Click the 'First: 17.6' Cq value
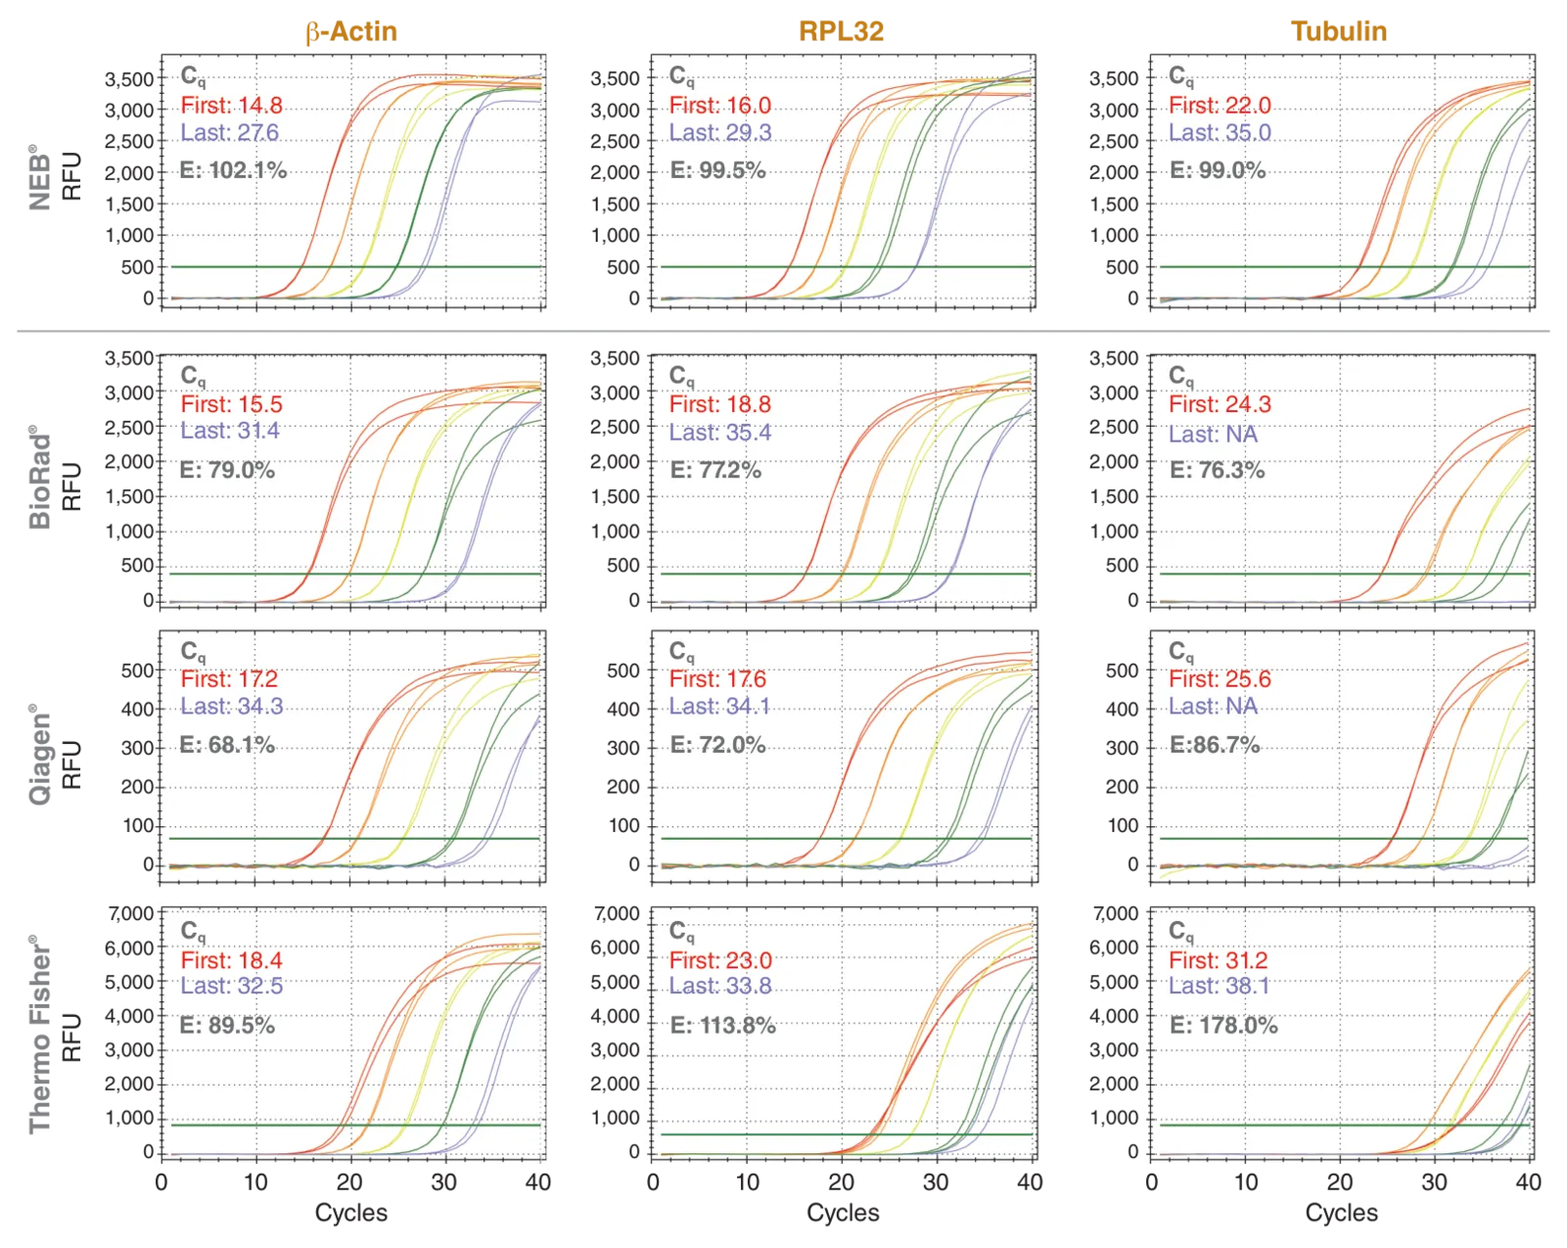This screenshot has height=1248, width=1567. coord(718,679)
